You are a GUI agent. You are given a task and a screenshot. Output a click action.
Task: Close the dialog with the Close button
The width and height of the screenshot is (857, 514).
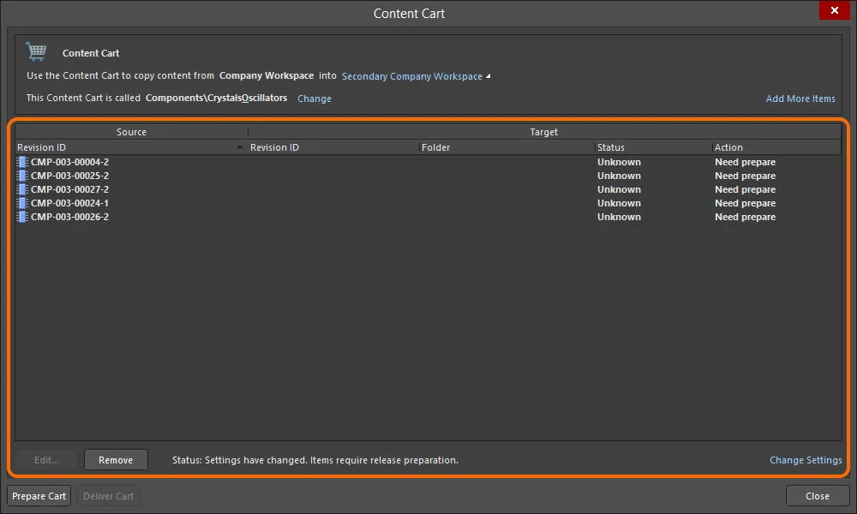(818, 496)
